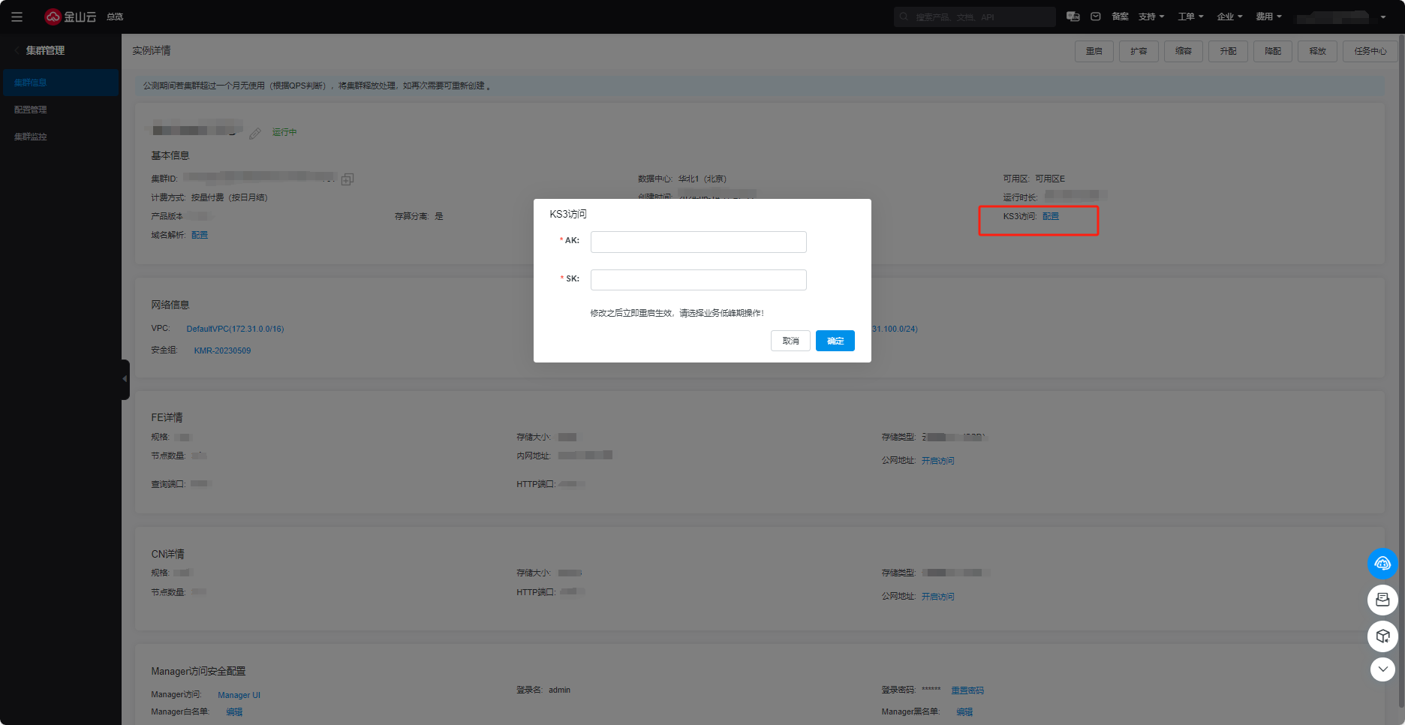Click the 缩容 button
This screenshot has height=725, width=1405.
[1184, 51]
